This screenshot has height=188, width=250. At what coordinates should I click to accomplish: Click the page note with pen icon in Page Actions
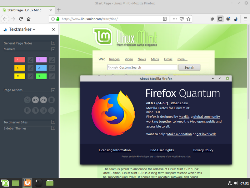tap(43, 110)
